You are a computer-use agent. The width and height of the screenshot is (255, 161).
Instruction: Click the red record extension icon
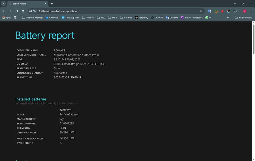point(222,11)
